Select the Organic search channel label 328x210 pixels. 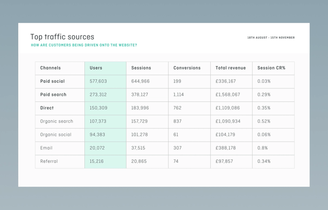pyautogui.click(x=56, y=121)
